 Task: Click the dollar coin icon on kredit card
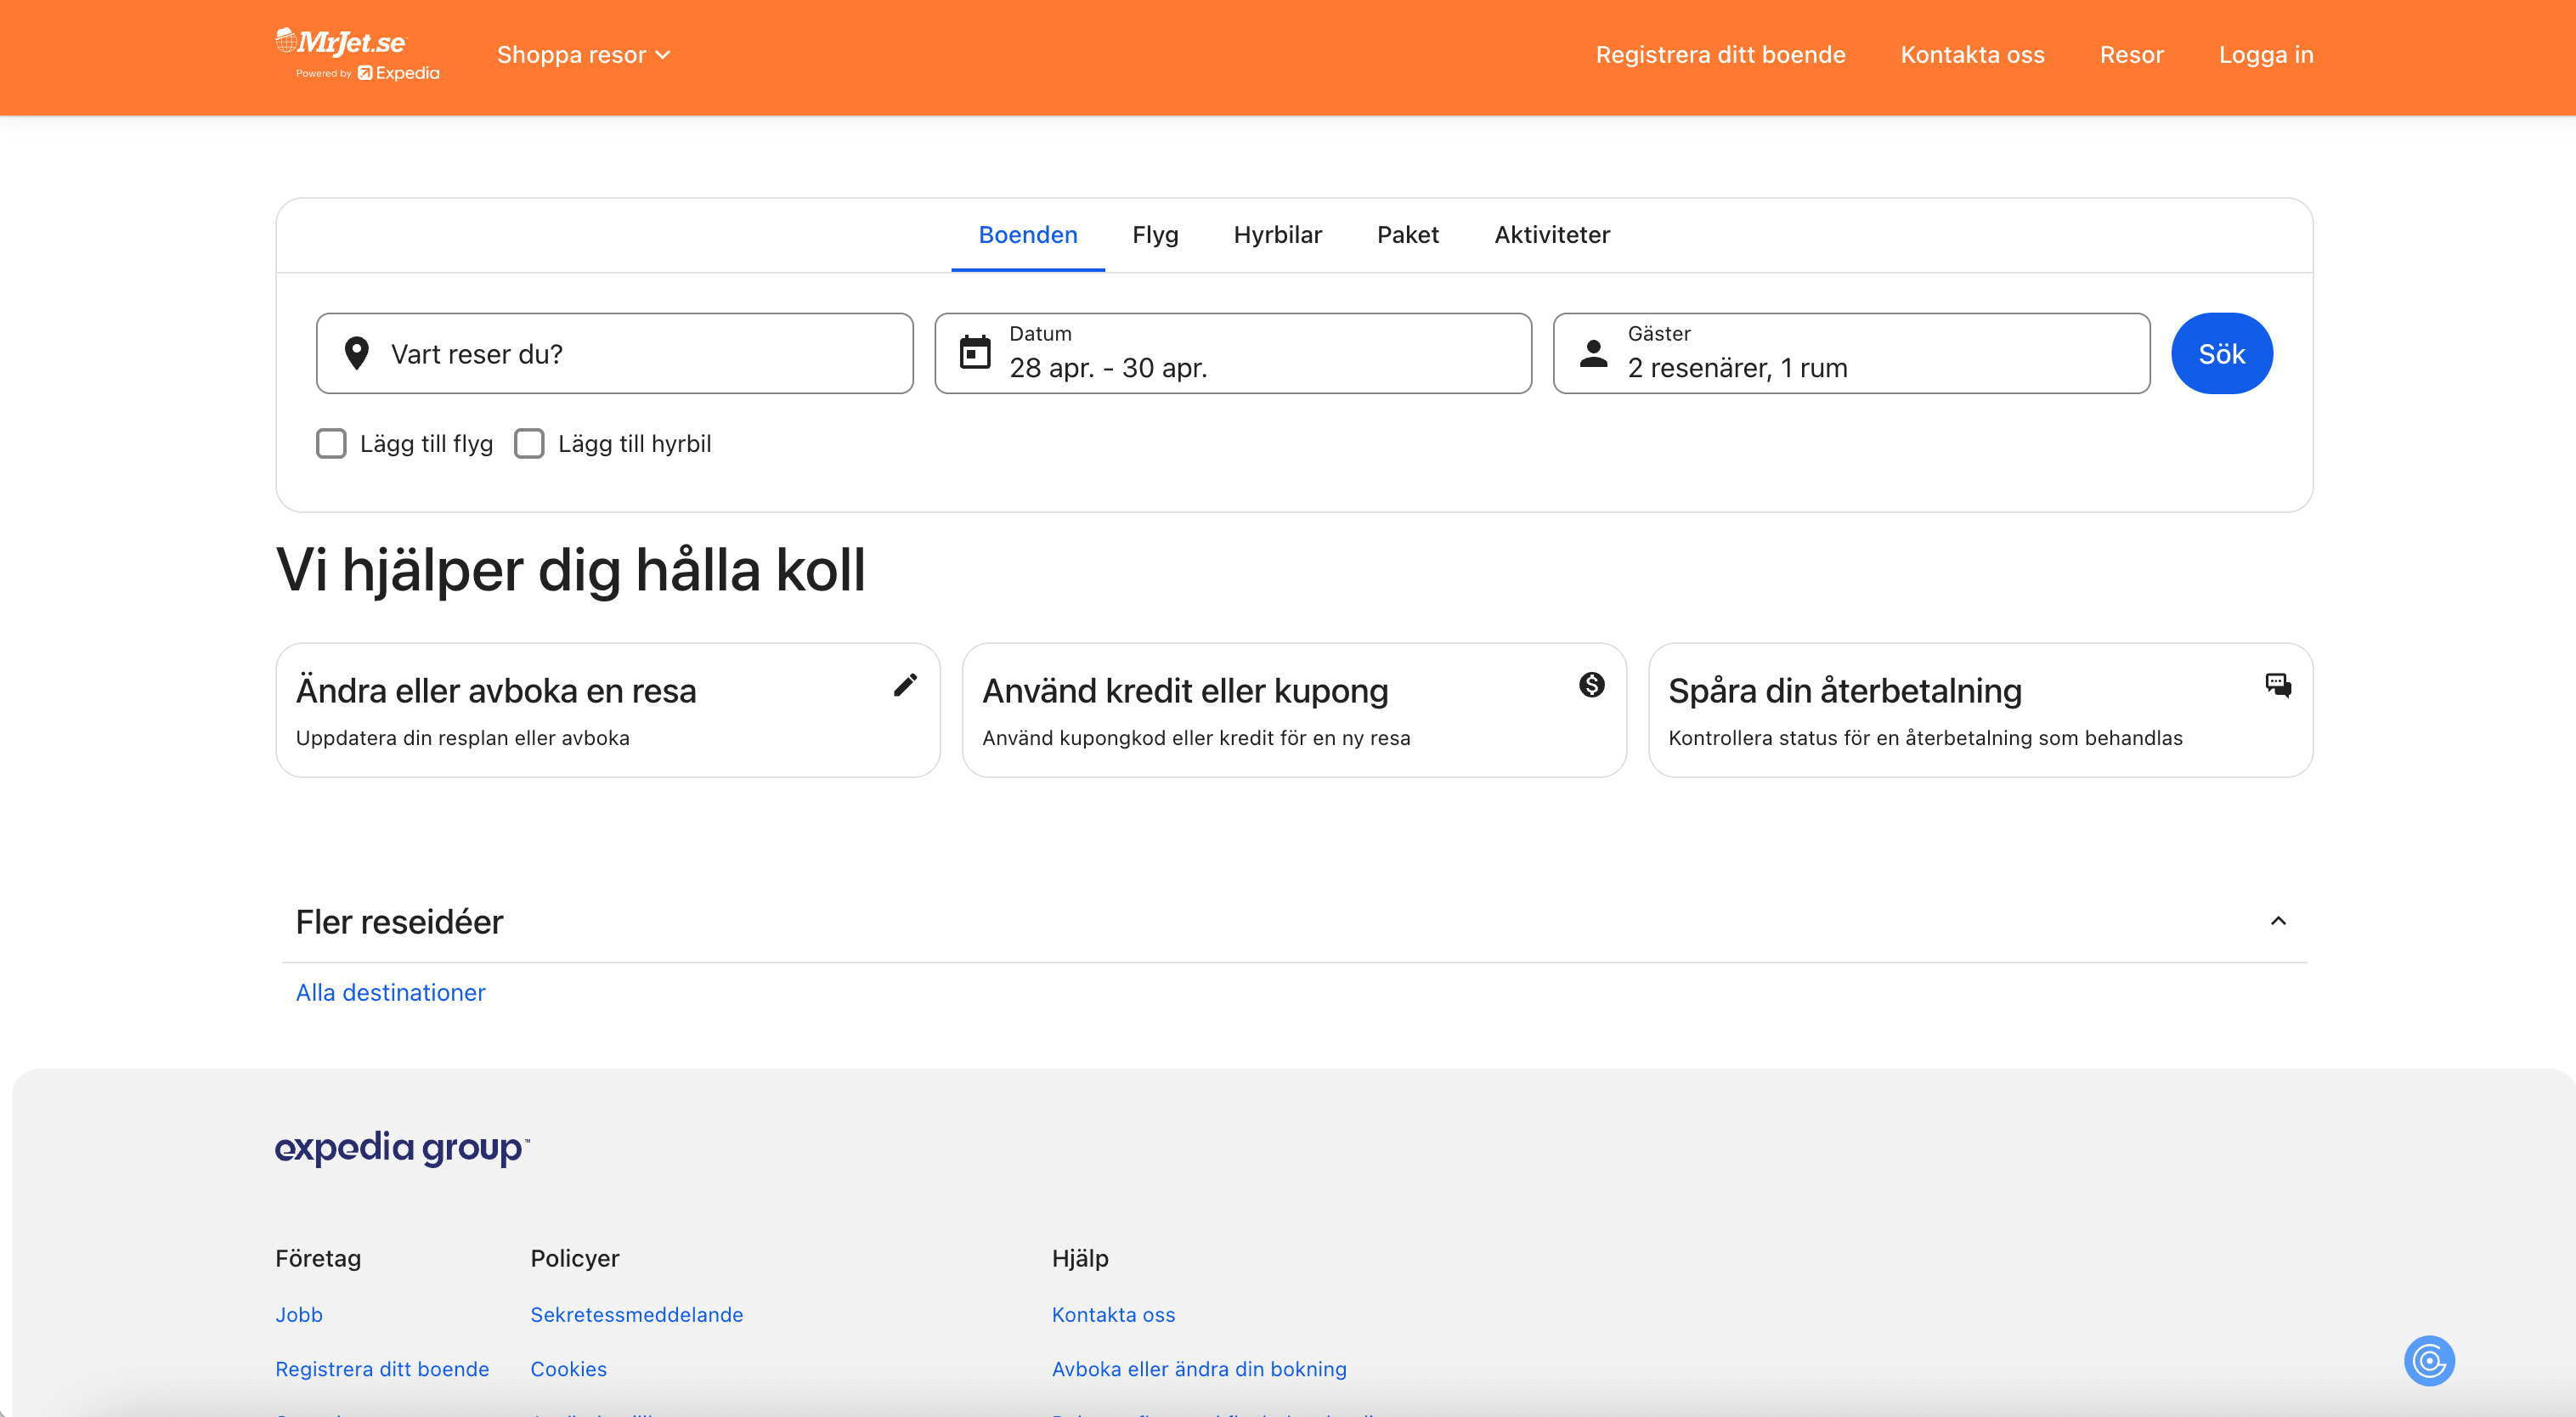tap(1591, 685)
